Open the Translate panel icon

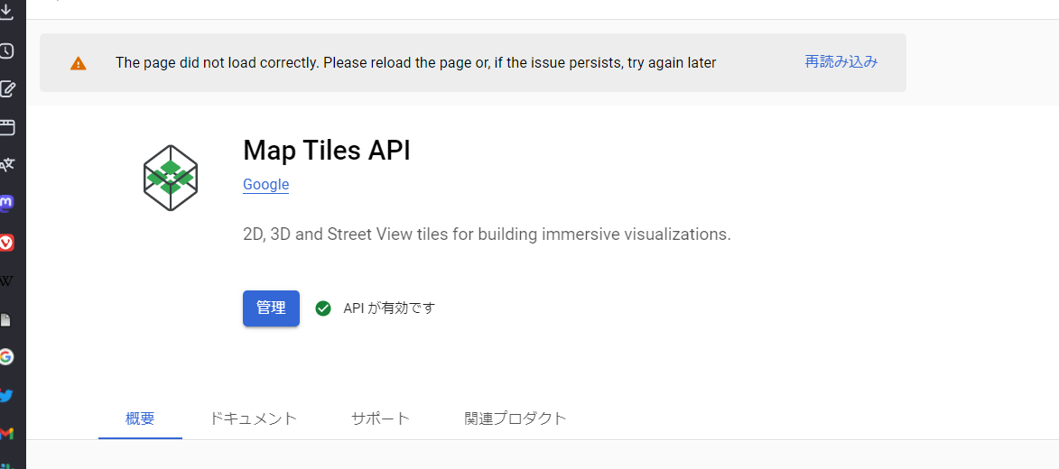click(x=6, y=164)
